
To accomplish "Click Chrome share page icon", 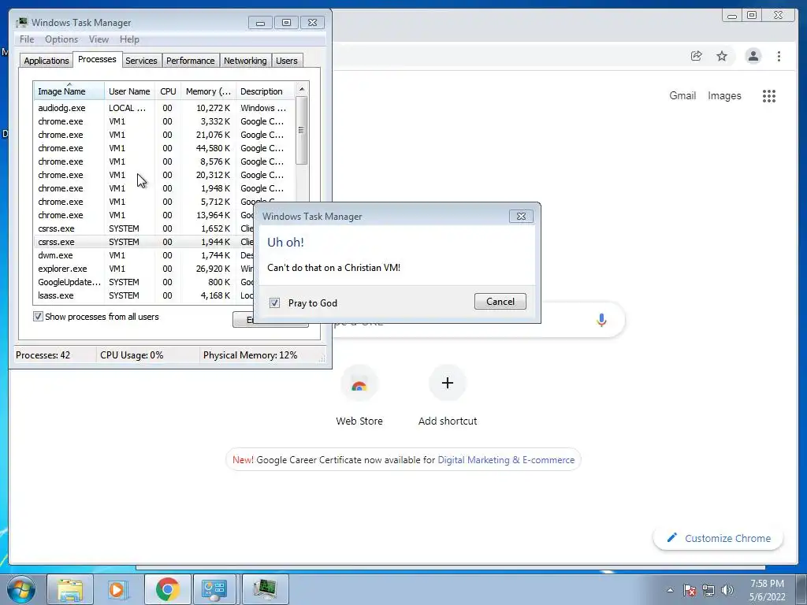I will [696, 56].
